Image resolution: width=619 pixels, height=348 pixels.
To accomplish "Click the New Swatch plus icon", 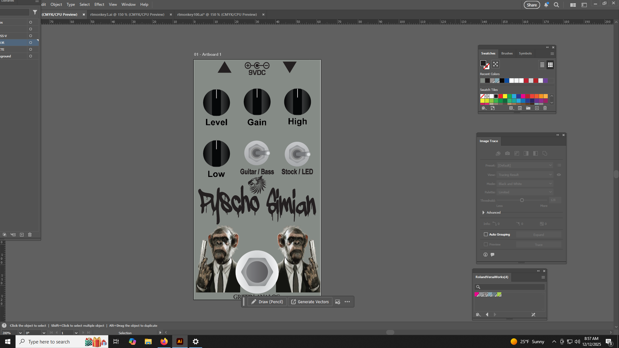I will (537, 108).
